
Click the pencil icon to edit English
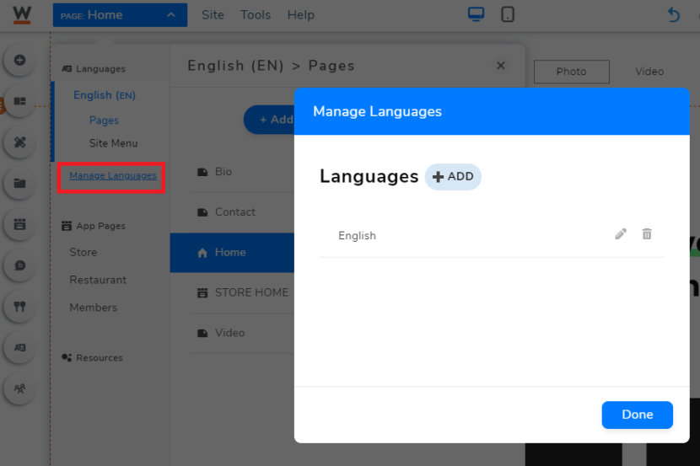pyautogui.click(x=621, y=234)
